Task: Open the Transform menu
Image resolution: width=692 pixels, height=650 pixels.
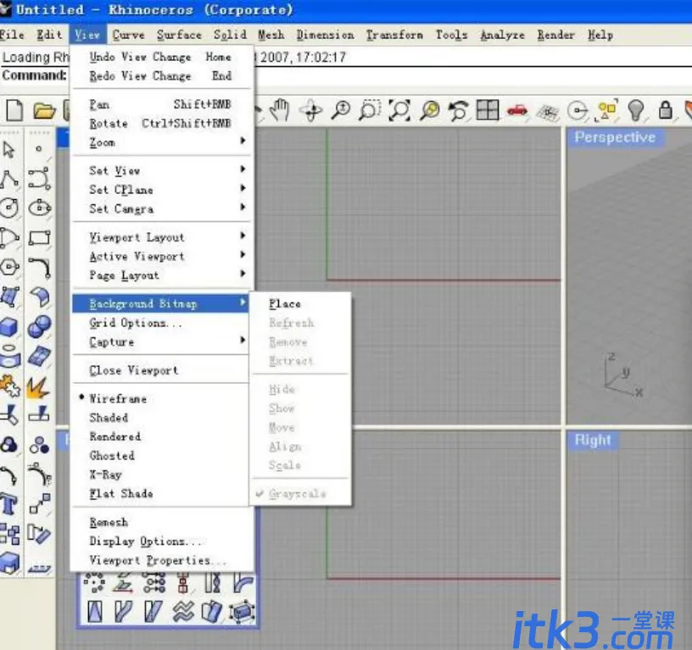Action: 394,35
